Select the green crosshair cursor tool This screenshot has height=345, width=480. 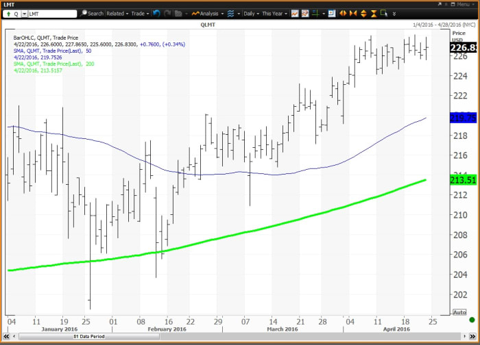click(315, 14)
